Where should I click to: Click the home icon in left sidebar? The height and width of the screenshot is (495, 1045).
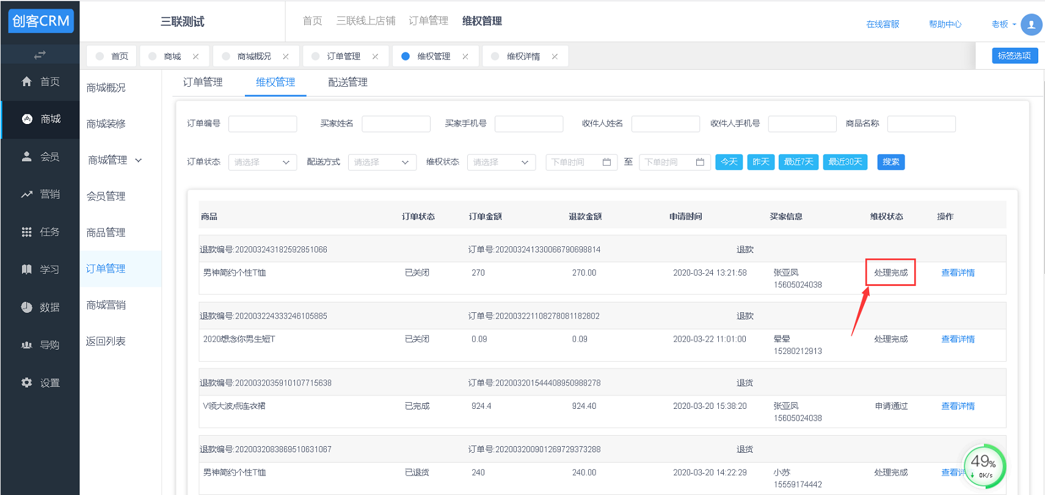26,81
